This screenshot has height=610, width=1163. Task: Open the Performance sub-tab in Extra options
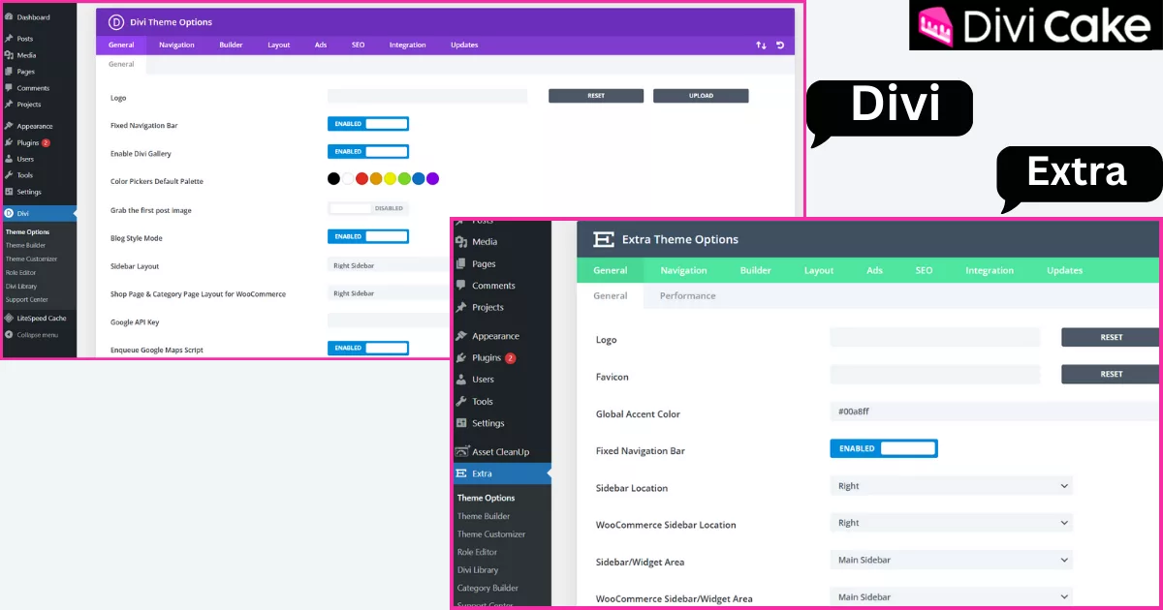click(688, 296)
